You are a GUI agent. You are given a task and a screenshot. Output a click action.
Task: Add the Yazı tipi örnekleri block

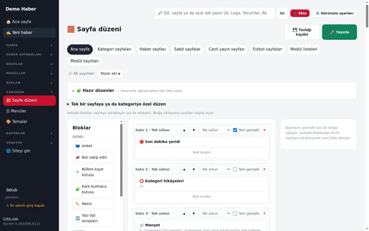coord(93,218)
